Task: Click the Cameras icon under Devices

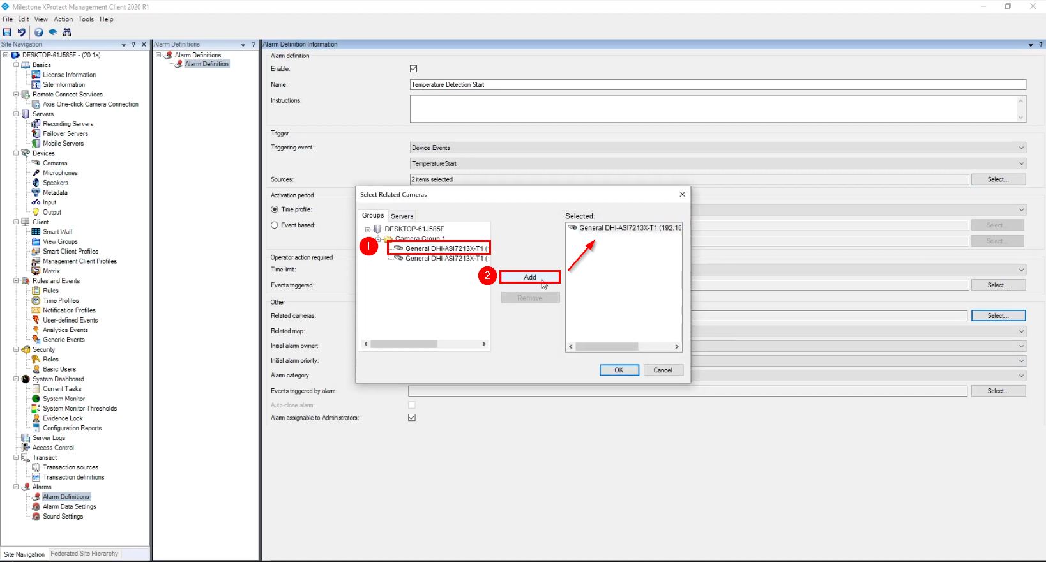Action: (x=36, y=163)
